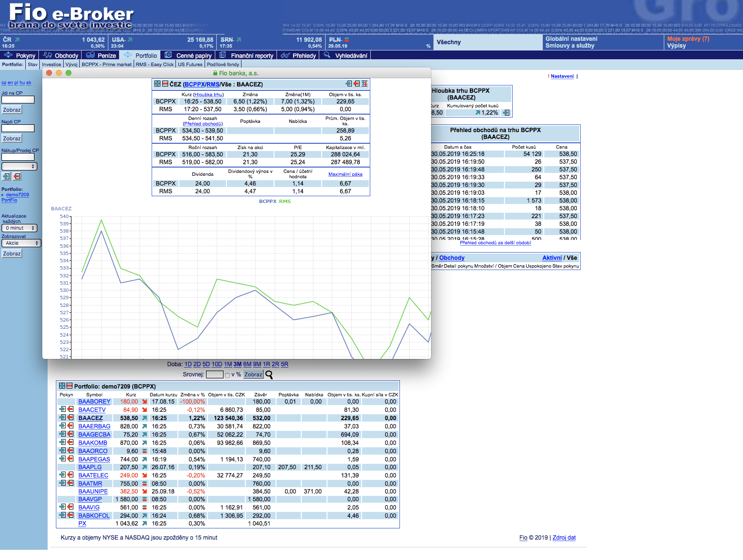Open the 'Akcie' Zobrazovat dropdown
The width and height of the screenshot is (743, 560).
pyautogui.click(x=21, y=243)
